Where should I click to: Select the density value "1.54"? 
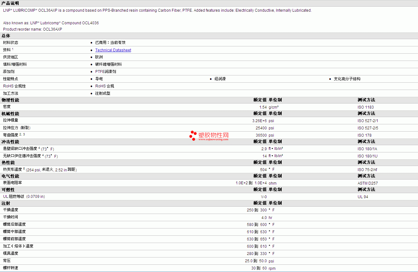263,107
